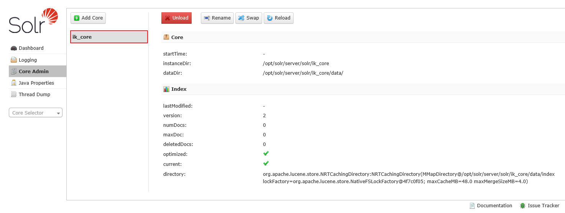Go to the Dashboard page
Image resolution: width=565 pixels, height=213 pixels.
pos(31,48)
